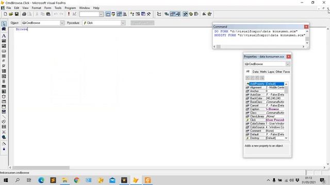Open the Mail app from the taskbar
330x185 pixels.
tap(112, 180)
